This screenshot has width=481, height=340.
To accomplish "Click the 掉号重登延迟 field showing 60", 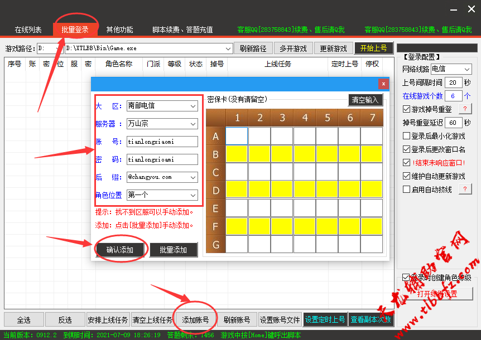I will (453, 123).
